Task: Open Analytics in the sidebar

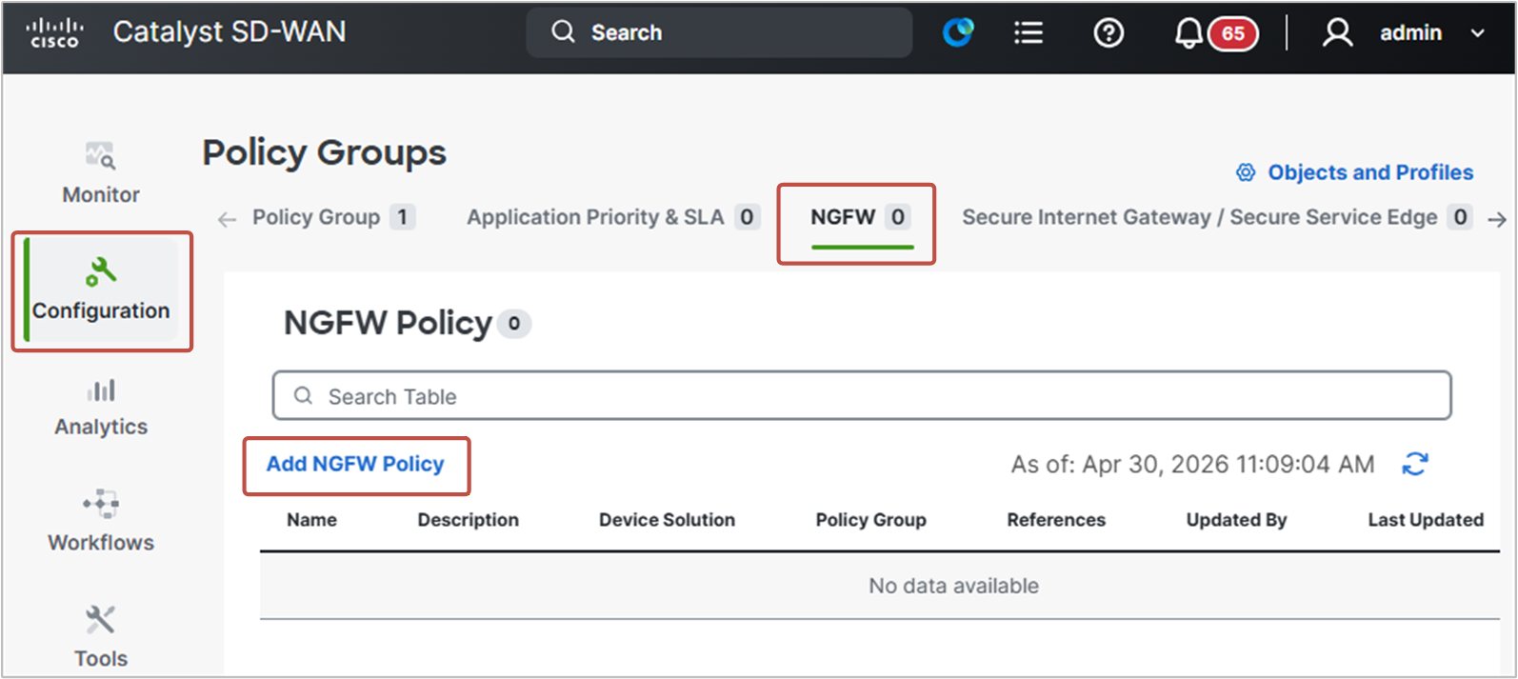Action: point(101,407)
